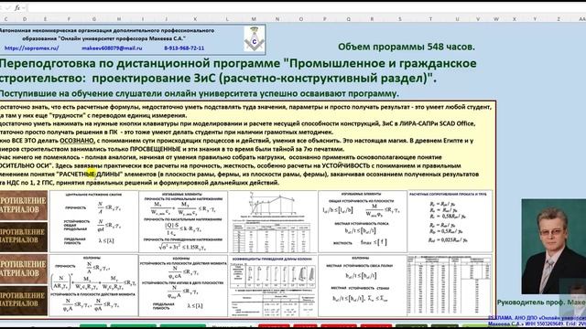586x329 pixels.
Task: Select column G header
Action: pos(93,19)
